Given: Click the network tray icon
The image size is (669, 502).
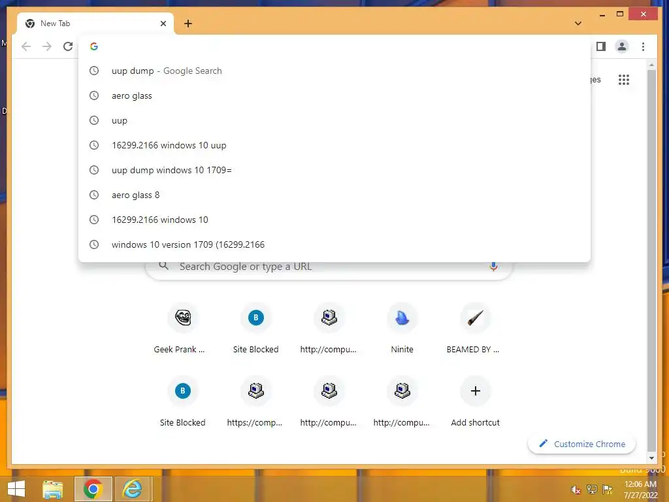Looking at the screenshot, I should [592, 490].
